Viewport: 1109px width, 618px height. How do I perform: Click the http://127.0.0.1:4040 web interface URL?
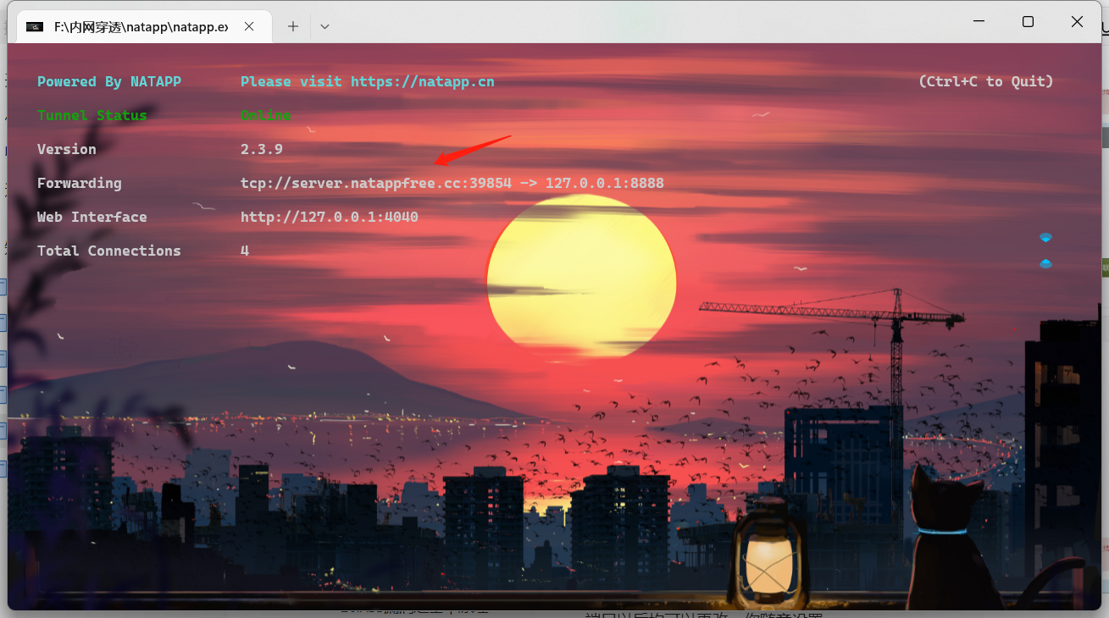330,217
